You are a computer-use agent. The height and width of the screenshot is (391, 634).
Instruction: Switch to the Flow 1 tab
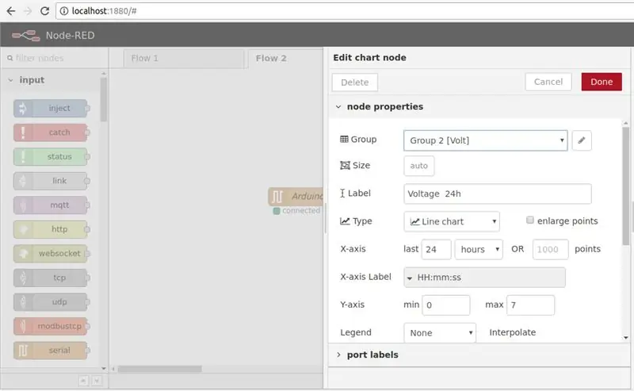pyautogui.click(x=184, y=59)
